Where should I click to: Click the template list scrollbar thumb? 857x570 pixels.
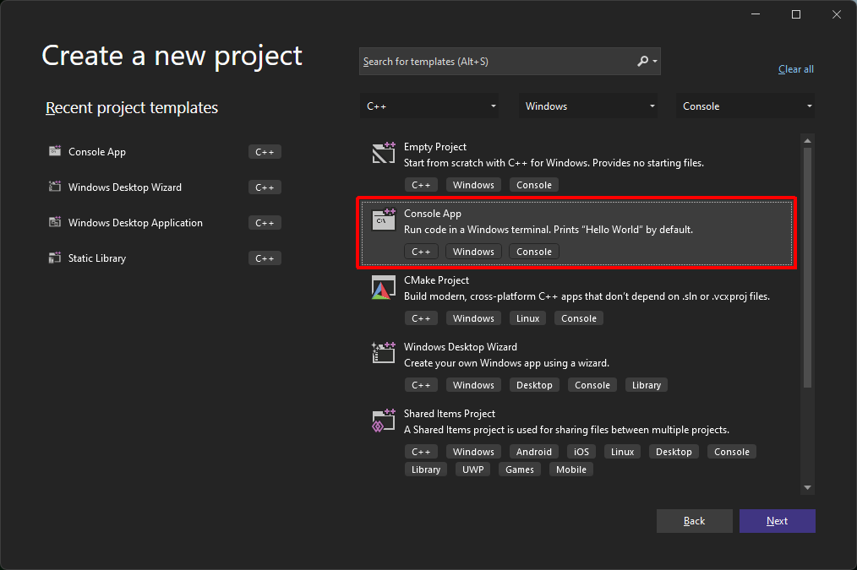pyautogui.click(x=807, y=268)
